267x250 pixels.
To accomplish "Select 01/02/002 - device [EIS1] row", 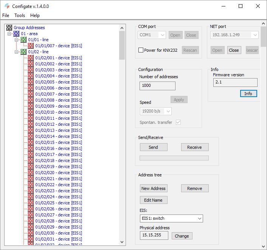I will (x=59, y=64).
